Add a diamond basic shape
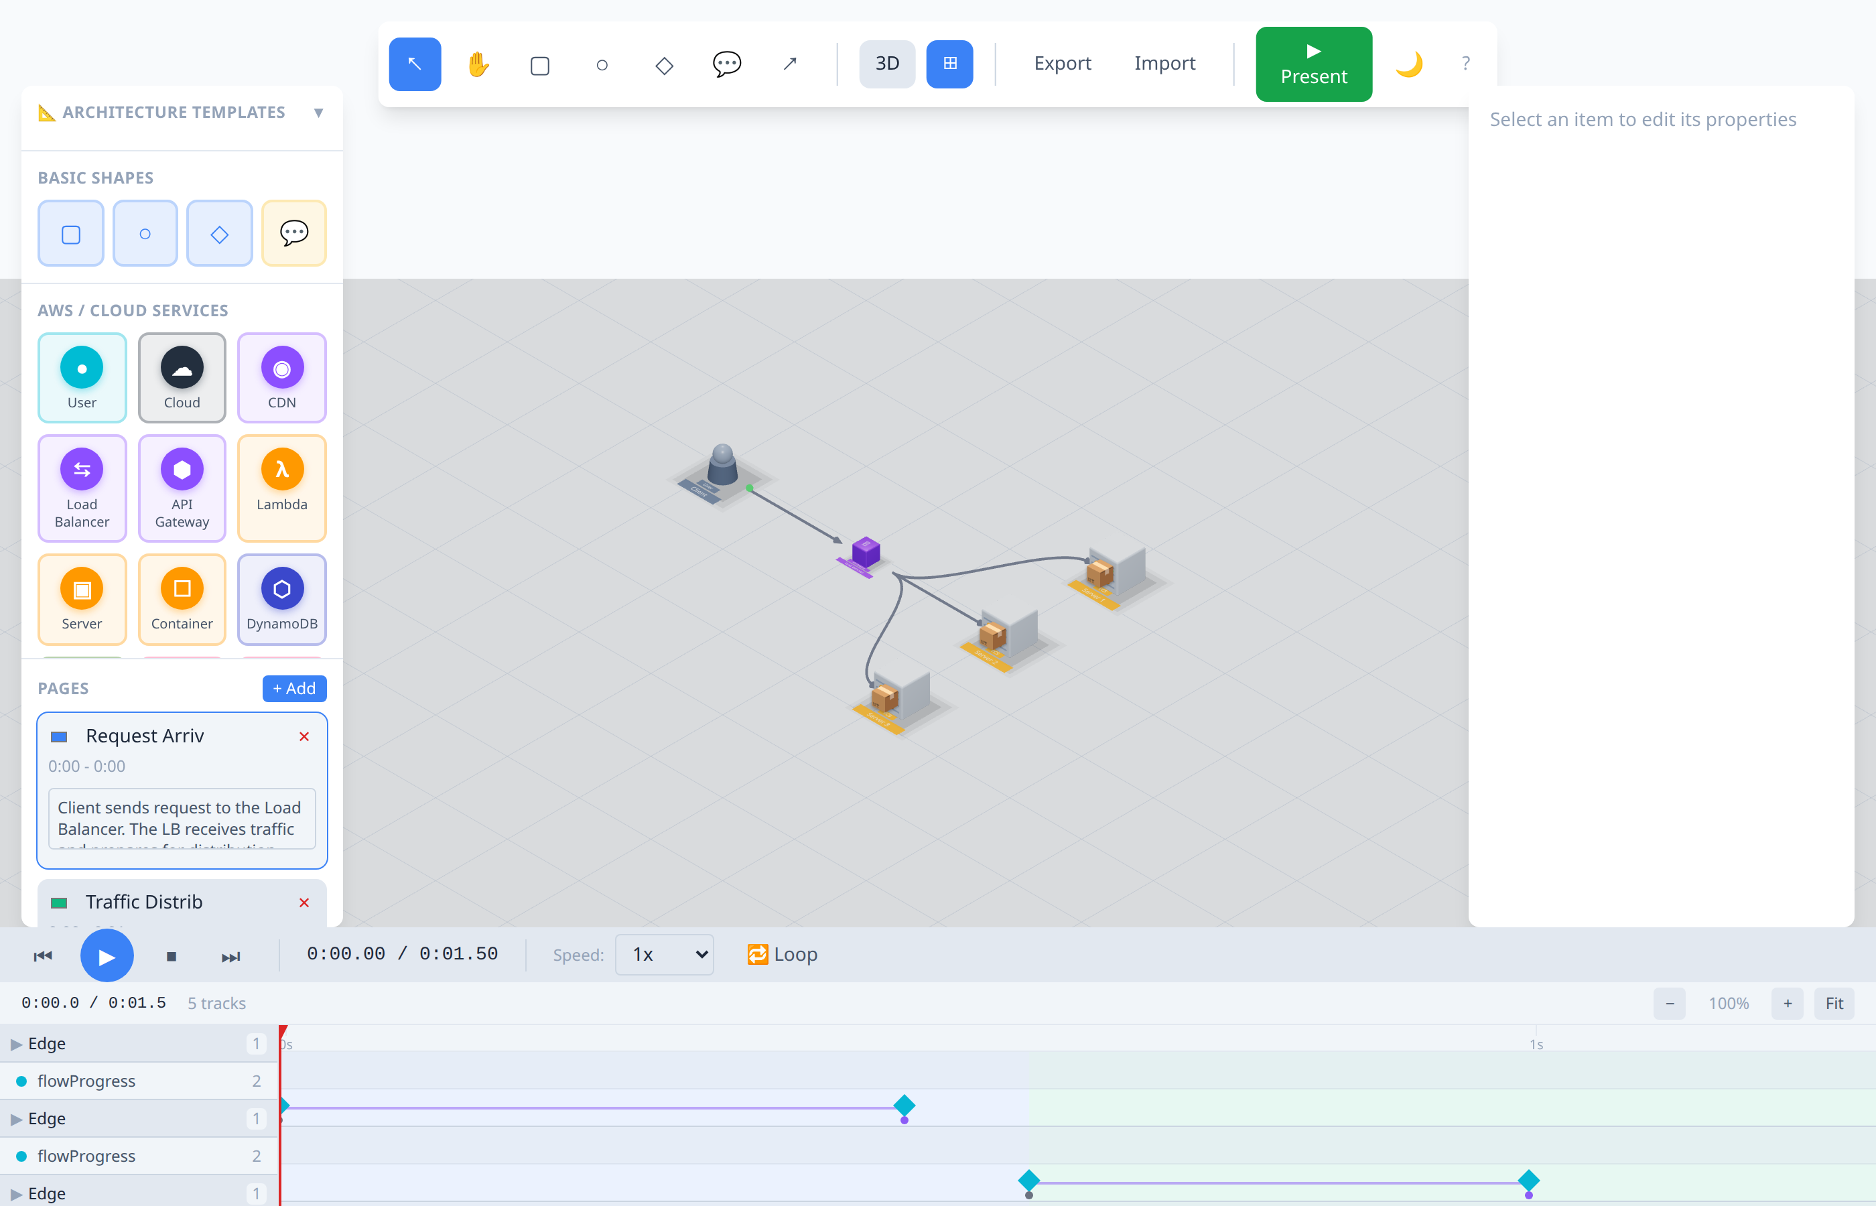Screen dimensions: 1876x1206 coord(219,233)
